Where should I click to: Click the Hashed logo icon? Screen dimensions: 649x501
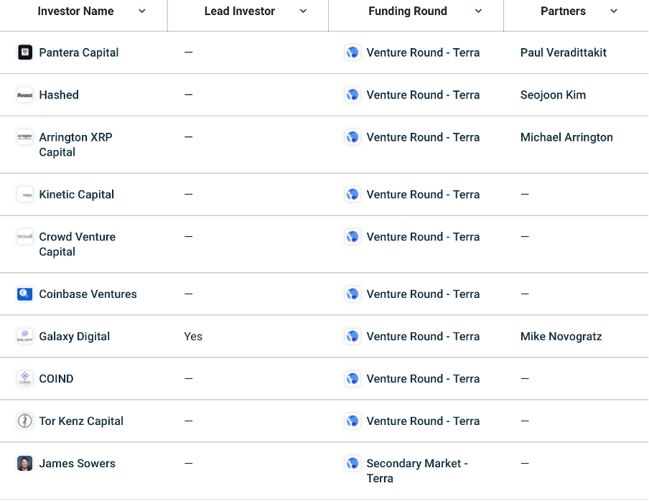pos(25,95)
